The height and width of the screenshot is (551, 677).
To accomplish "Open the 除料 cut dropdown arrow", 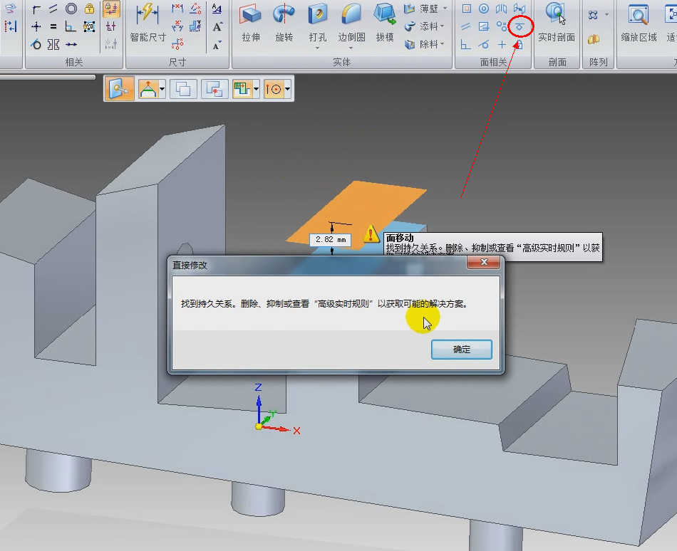I will pyautogui.click(x=442, y=44).
